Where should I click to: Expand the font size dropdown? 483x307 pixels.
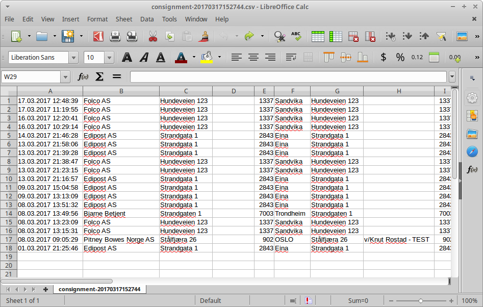[x=109, y=58]
